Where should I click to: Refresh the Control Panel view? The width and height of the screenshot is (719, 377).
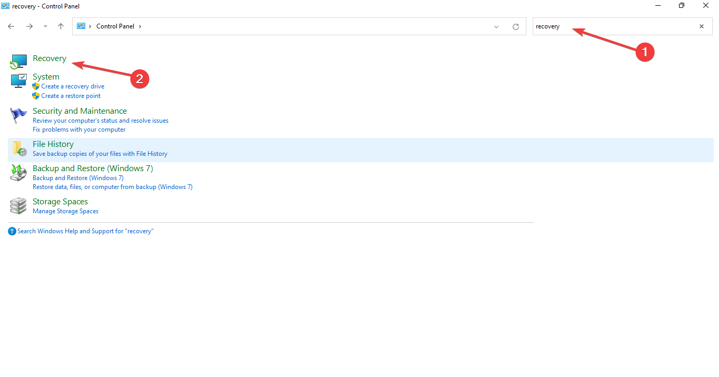(x=516, y=26)
